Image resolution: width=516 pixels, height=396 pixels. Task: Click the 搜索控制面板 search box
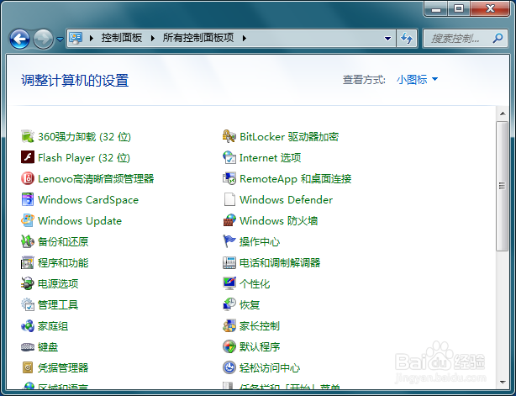[465, 39]
